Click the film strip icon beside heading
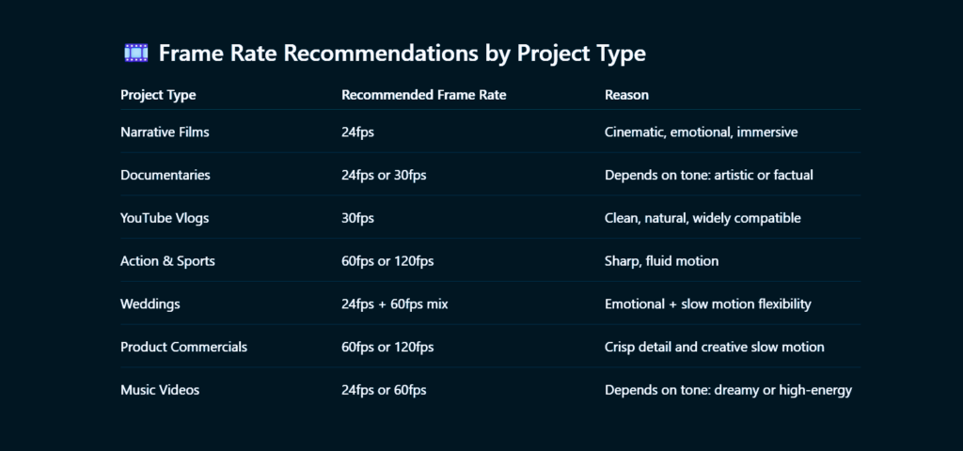Screen dimensions: 963x451 (135, 53)
